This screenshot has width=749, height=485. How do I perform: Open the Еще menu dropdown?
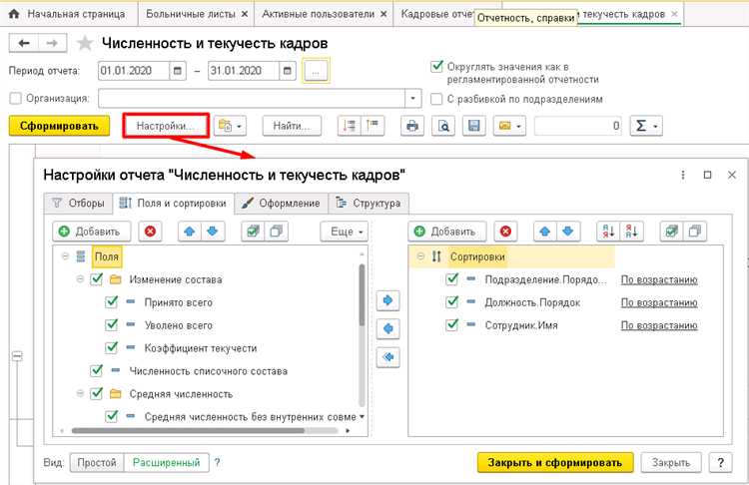click(344, 232)
